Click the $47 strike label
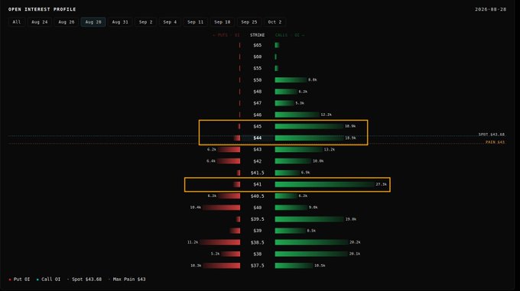The width and height of the screenshot is (520, 291). point(258,103)
